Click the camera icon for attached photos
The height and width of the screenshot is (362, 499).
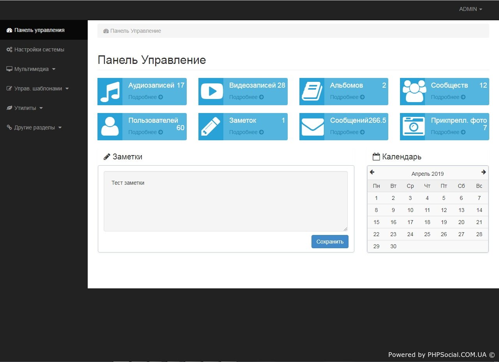(412, 127)
